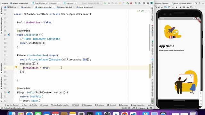Viewport: 205px width, 115px height.
Task: Open editor tabs more options menu
Action: tap(149, 7)
